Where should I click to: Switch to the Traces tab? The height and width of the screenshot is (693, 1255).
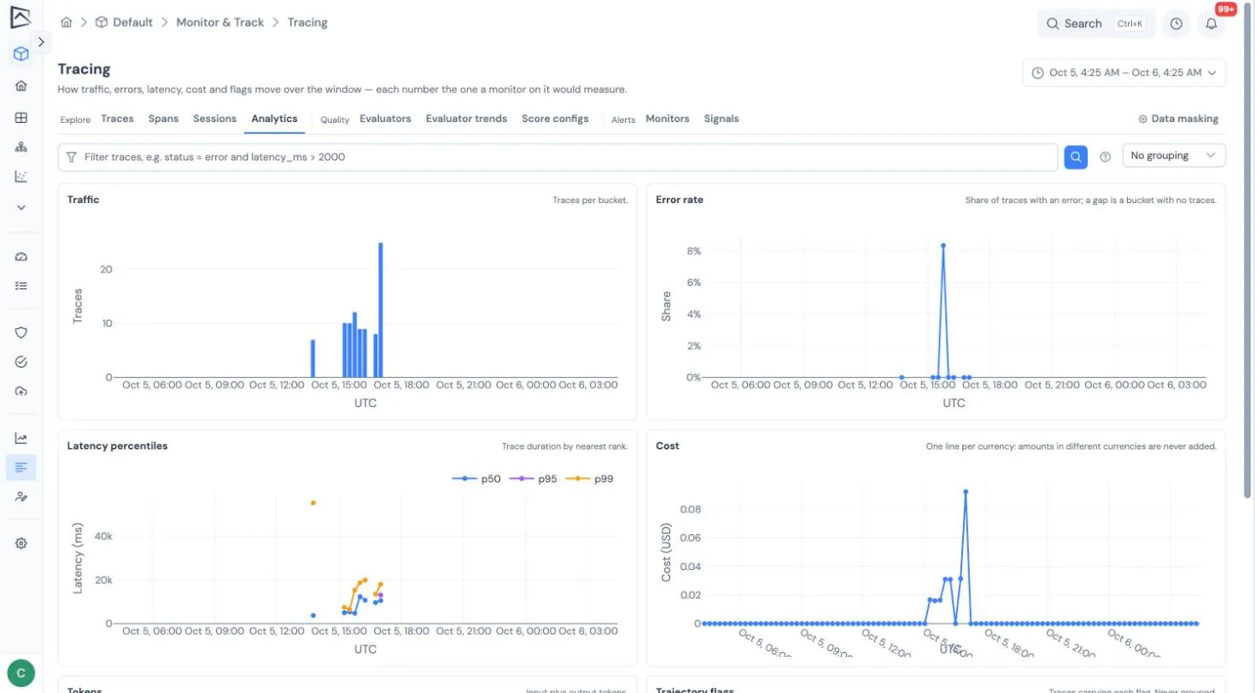click(x=117, y=119)
